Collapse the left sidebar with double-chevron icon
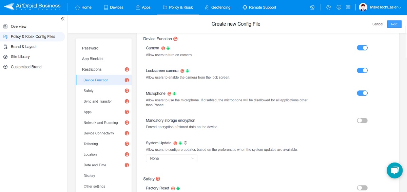407x192 pixels. click(62, 19)
